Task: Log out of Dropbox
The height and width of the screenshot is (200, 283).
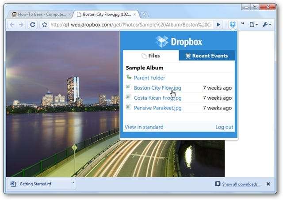Action: (x=224, y=127)
